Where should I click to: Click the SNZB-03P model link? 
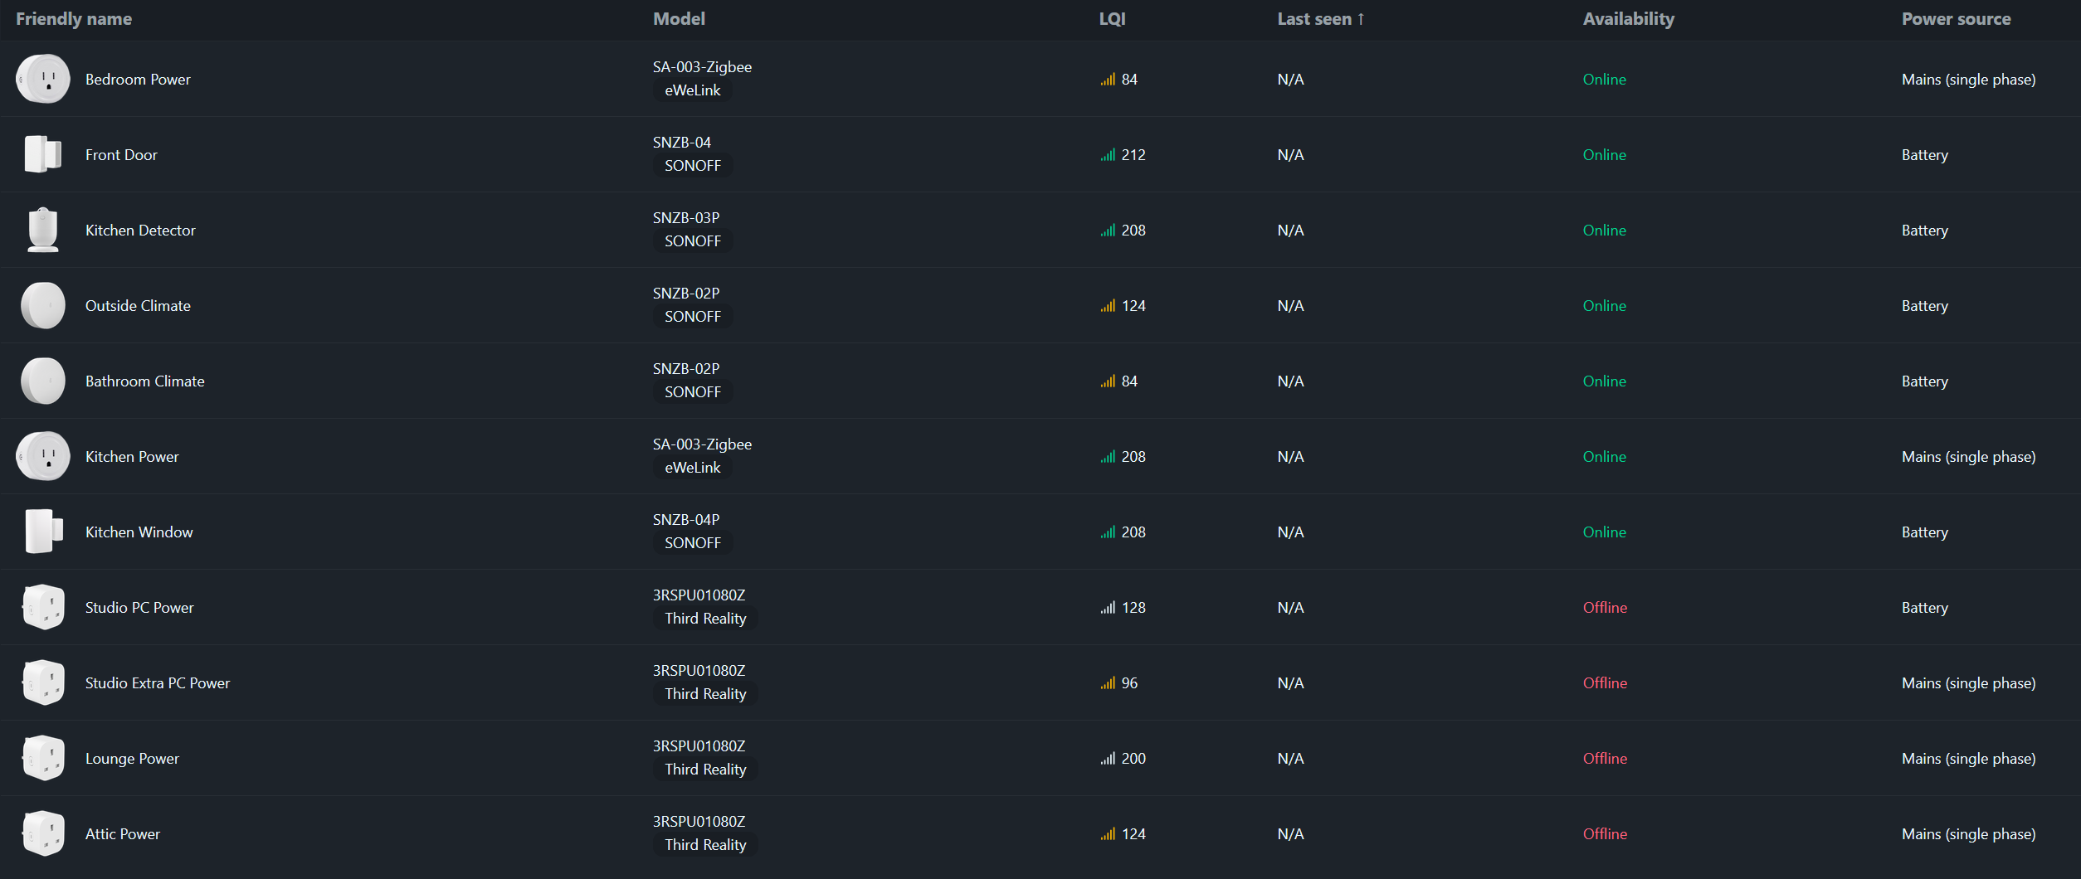coord(686,218)
